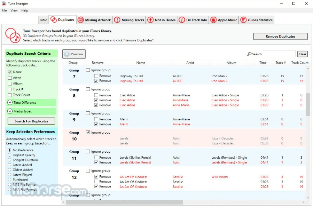Click the Not in iTunes plus icon

150,20
